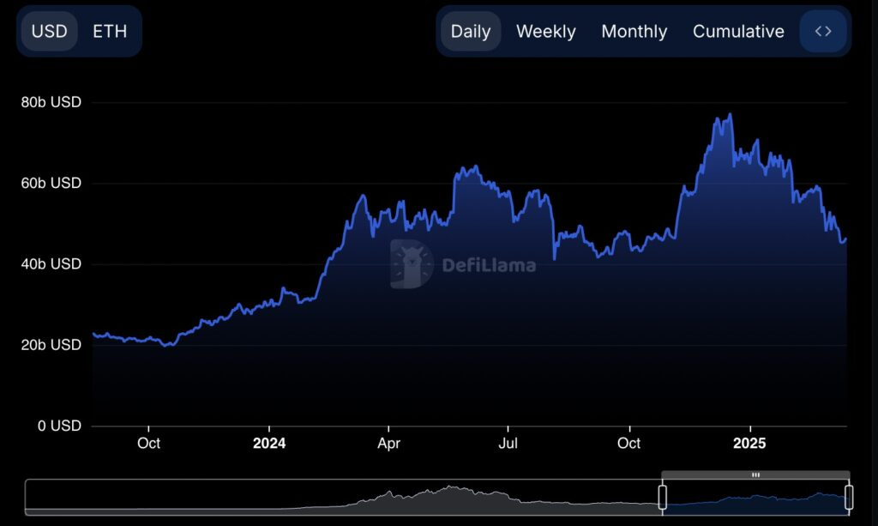Switch to the Weekly tab
Image resolution: width=878 pixels, height=526 pixels.
pos(546,31)
